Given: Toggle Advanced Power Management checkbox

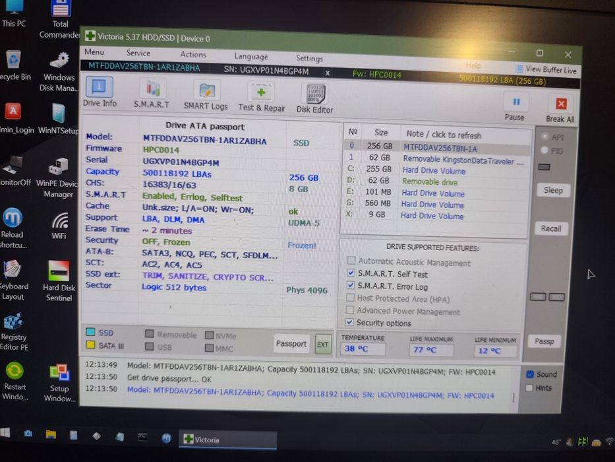Looking at the screenshot, I should [x=349, y=310].
